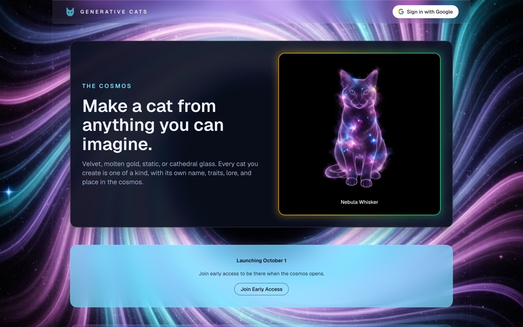Join Early Access
The width and height of the screenshot is (523, 327).
click(261, 289)
